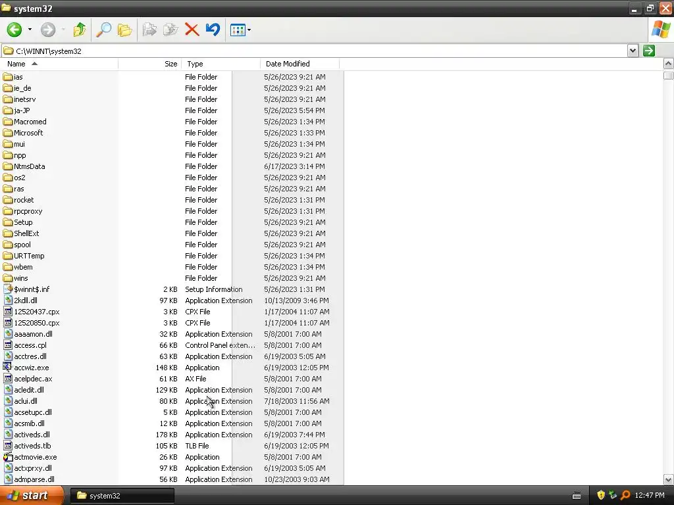The width and height of the screenshot is (674, 505).
Task: Select the accwiz.exe application icon
Action: tap(8, 367)
